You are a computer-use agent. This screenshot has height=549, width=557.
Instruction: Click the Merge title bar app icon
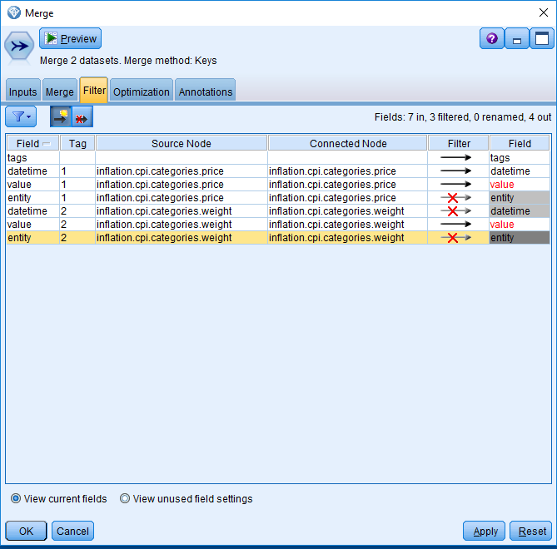14,12
